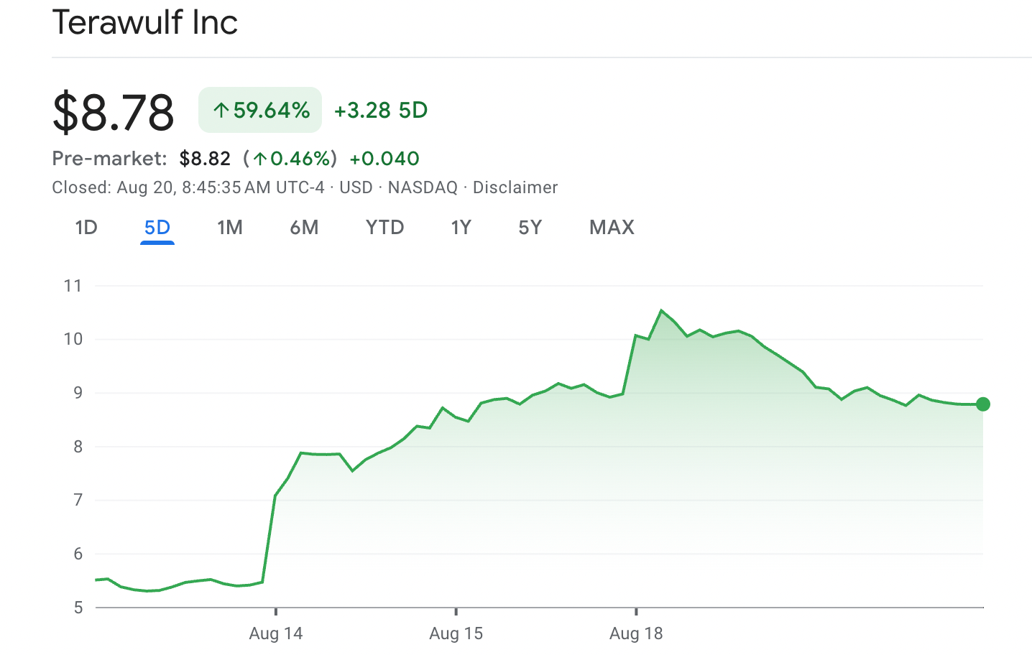Screen dimensions: 1032x655
Task: Select the 1M time range tab
Action: point(230,227)
